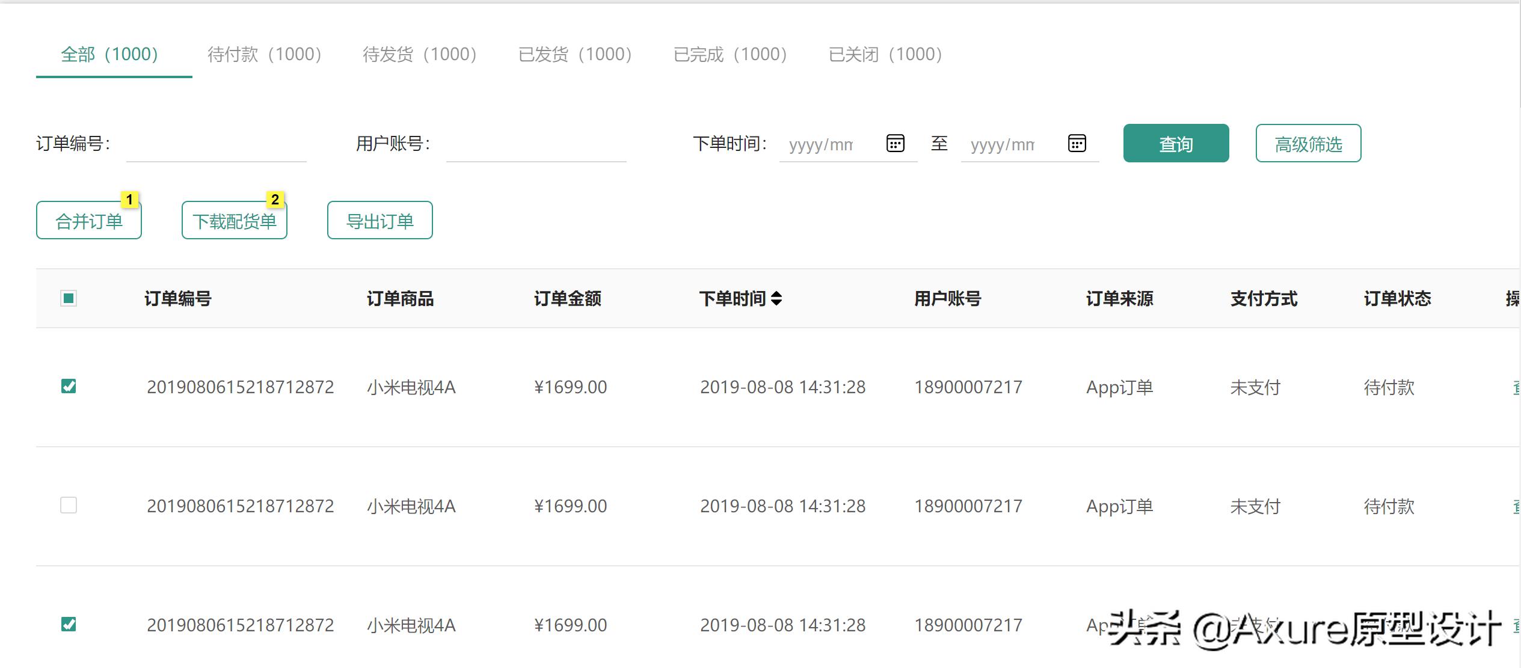Click the 下单时间 column sort arrows
The width and height of the screenshot is (1521, 668).
click(x=778, y=298)
